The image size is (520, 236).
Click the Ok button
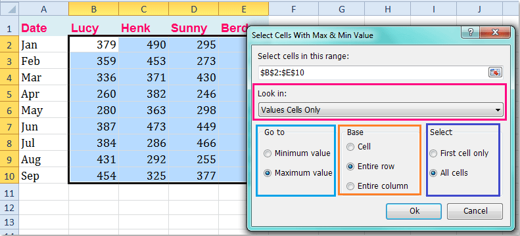pyautogui.click(x=414, y=211)
